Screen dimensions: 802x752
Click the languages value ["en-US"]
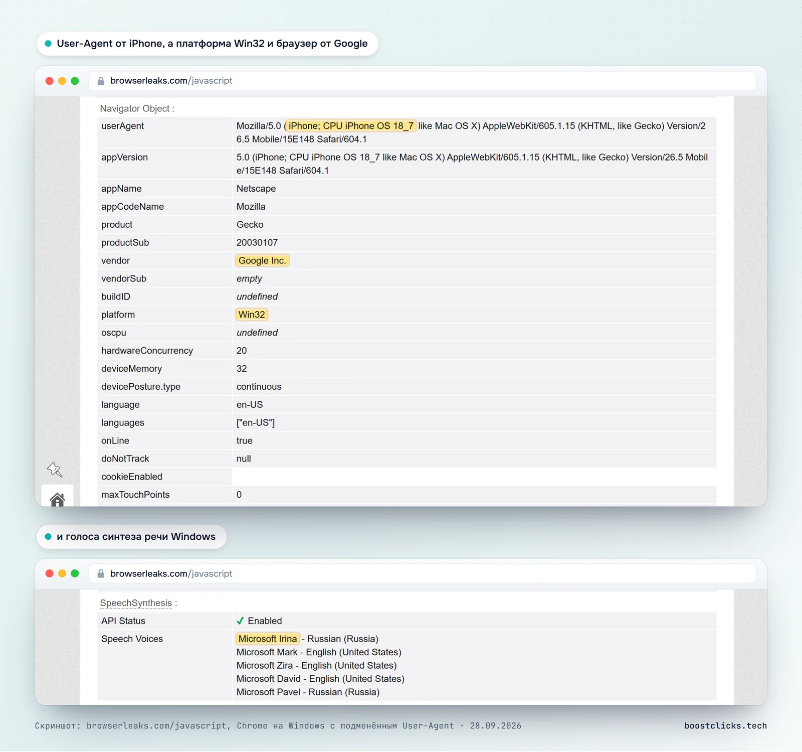coord(256,423)
